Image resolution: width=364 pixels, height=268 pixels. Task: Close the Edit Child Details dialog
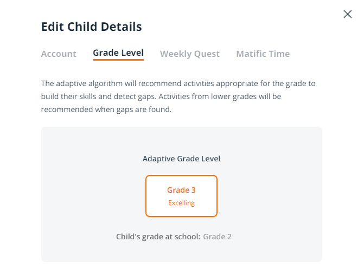coord(348,14)
